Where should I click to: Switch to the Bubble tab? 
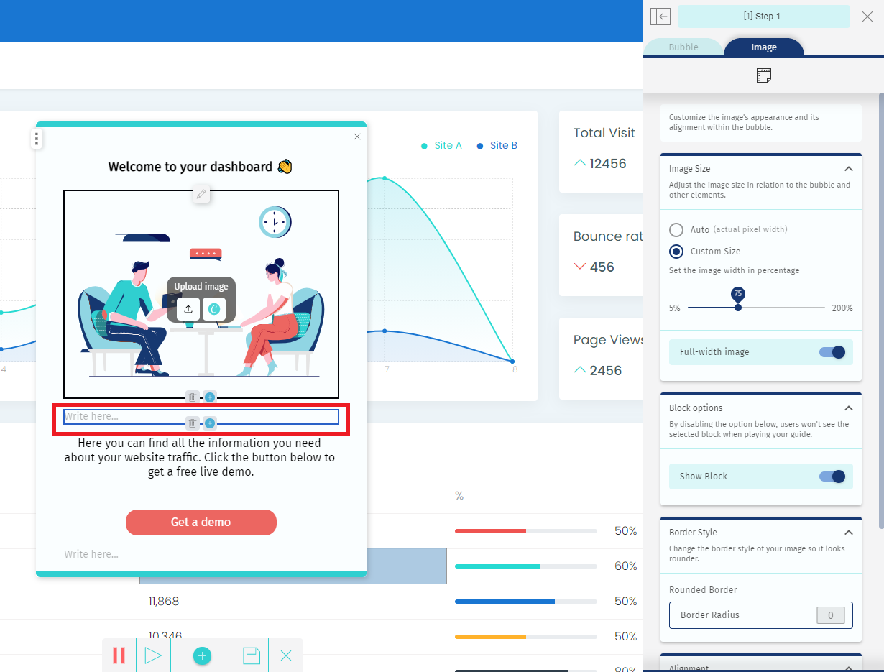683,47
